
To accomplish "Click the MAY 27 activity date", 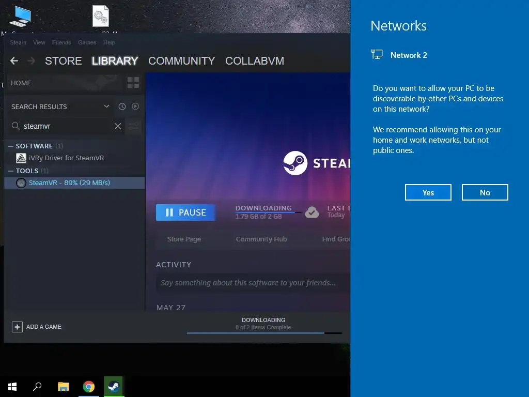I will click(x=171, y=308).
